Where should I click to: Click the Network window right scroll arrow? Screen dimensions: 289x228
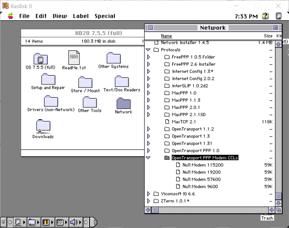(x=272, y=210)
